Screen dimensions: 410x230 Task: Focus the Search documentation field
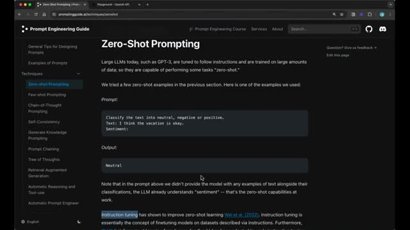coord(324,29)
